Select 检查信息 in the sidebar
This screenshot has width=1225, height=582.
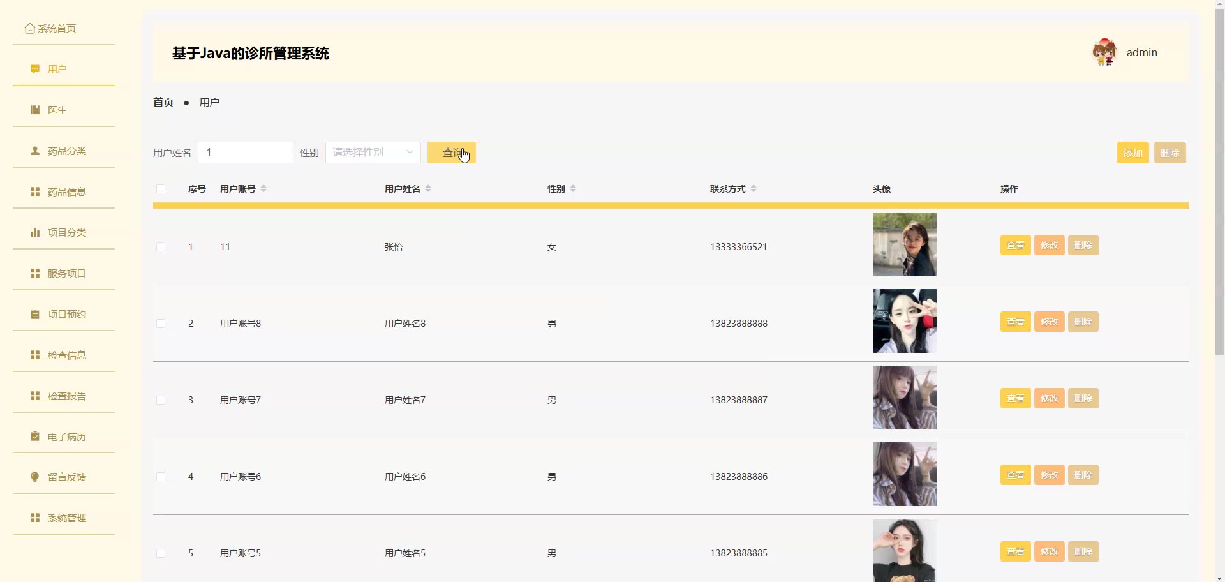[x=64, y=355]
